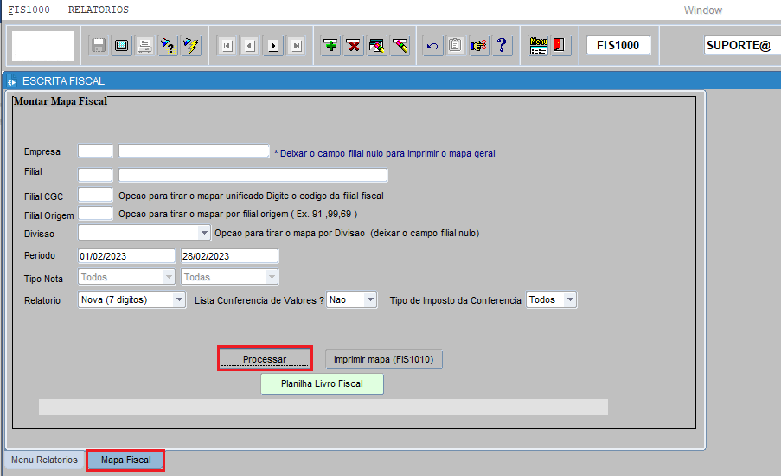The image size is (781, 476).
Task: Click the undo arrow toolbar icon
Action: [432, 46]
